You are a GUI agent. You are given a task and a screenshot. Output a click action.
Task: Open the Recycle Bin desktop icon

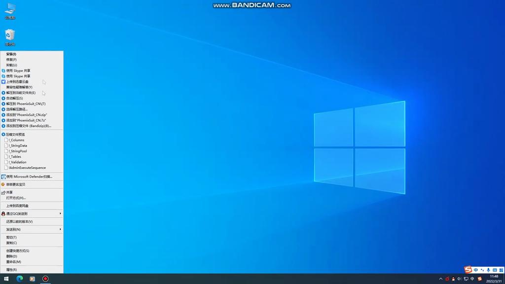10,35
